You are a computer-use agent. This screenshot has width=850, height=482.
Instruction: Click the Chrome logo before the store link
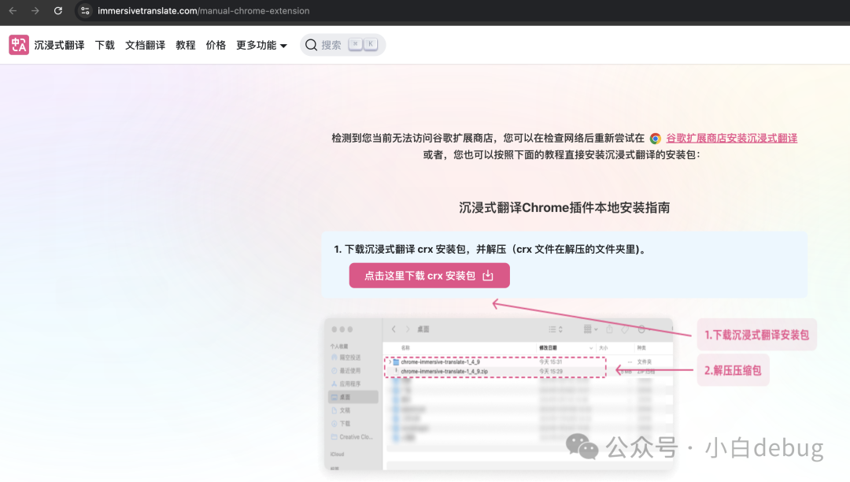656,139
